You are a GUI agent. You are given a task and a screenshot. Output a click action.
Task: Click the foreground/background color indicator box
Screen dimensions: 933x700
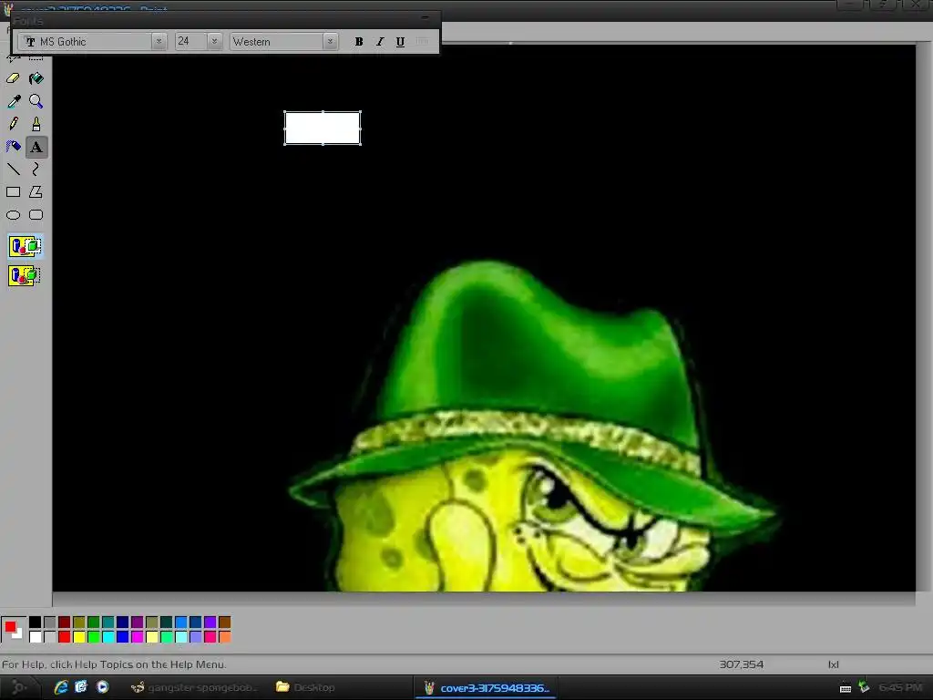(13, 629)
